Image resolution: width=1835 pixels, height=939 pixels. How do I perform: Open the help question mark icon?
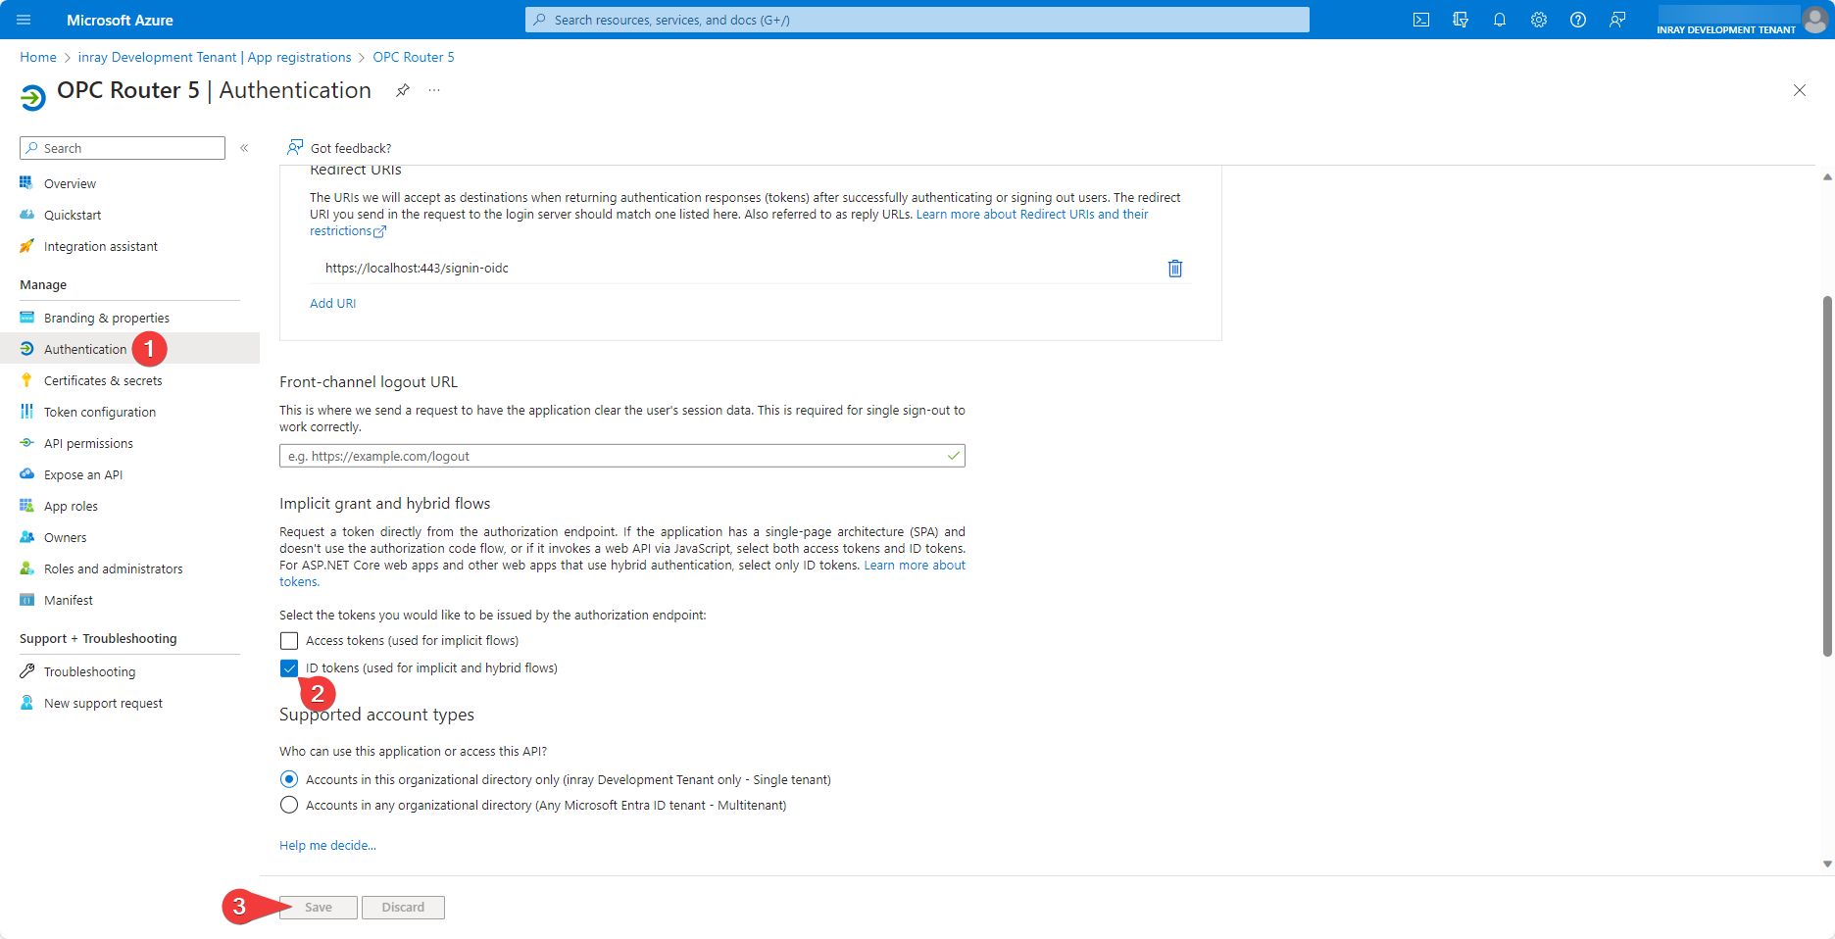tap(1578, 20)
